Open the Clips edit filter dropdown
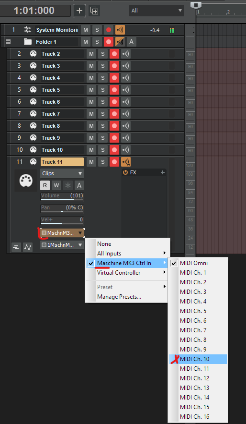The width and height of the screenshot is (246, 424). click(x=62, y=173)
